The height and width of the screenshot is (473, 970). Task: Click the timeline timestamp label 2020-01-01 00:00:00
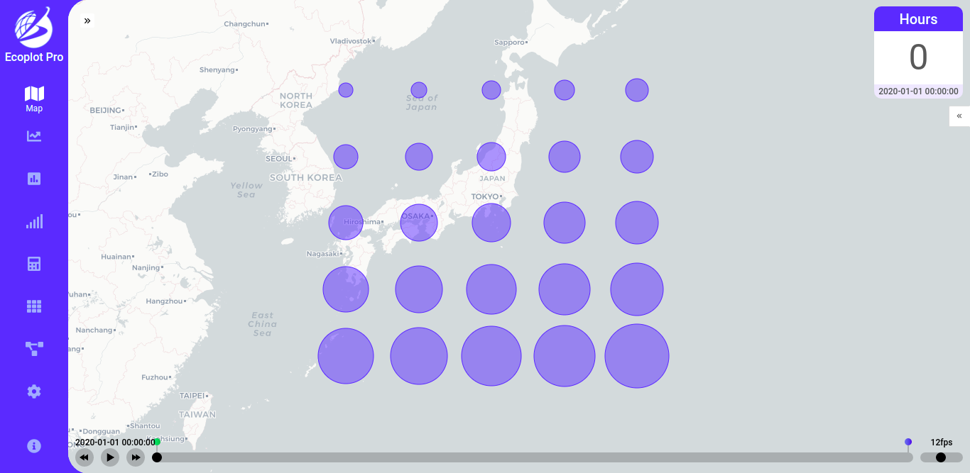click(115, 442)
